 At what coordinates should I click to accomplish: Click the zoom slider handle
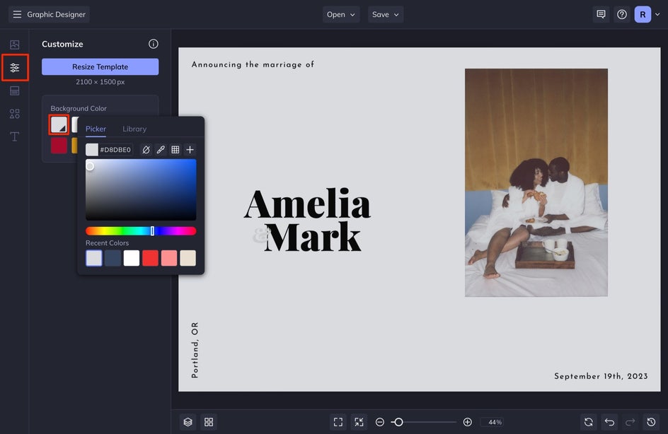[398, 422]
